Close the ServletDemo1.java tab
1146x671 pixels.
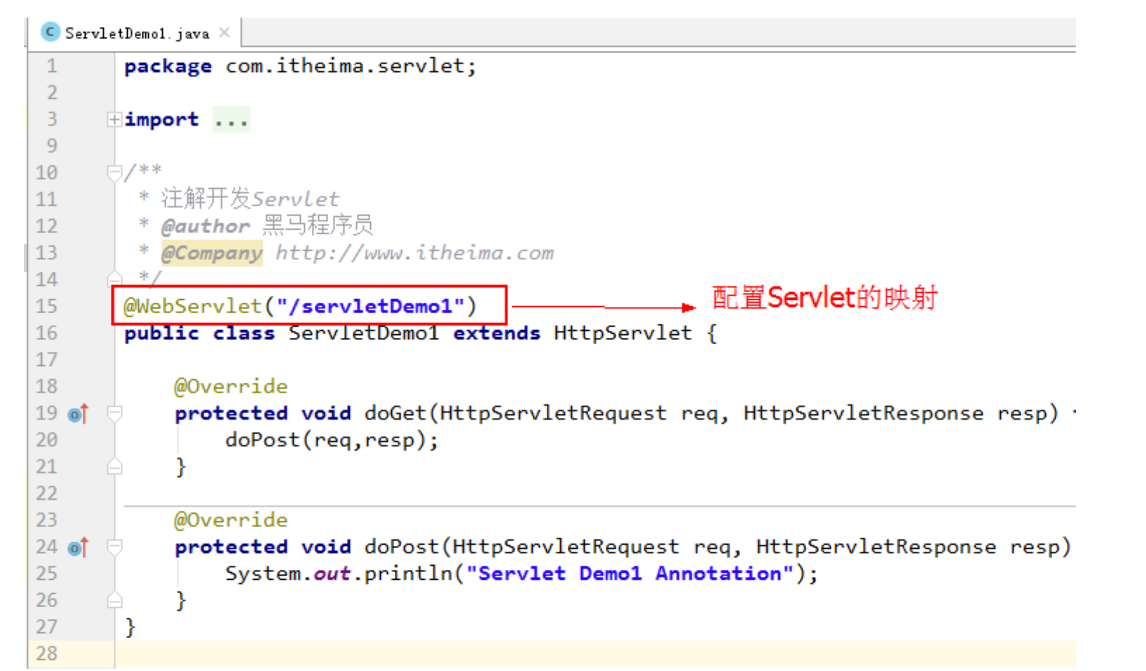224,33
